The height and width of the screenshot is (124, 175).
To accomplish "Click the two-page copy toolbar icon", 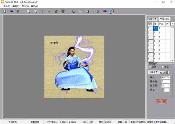I will point(87,11).
